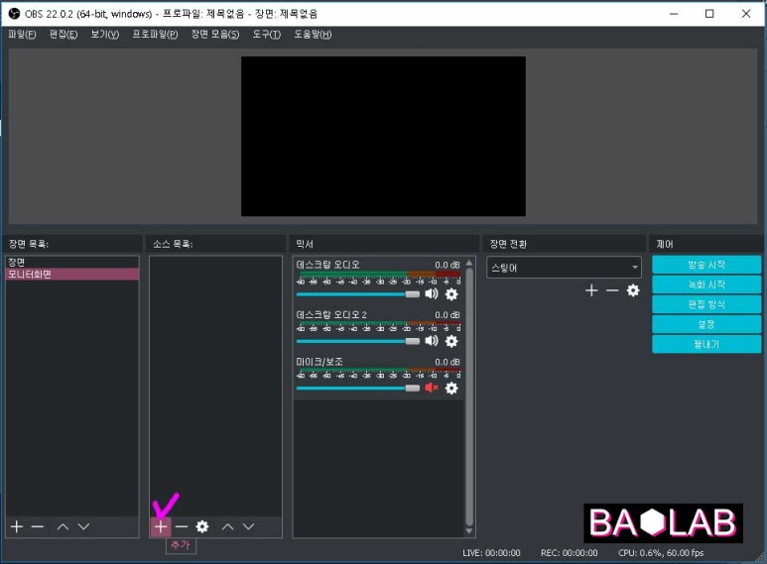Open the 편집(E) menu
The width and height of the screenshot is (767, 564).
(x=64, y=35)
